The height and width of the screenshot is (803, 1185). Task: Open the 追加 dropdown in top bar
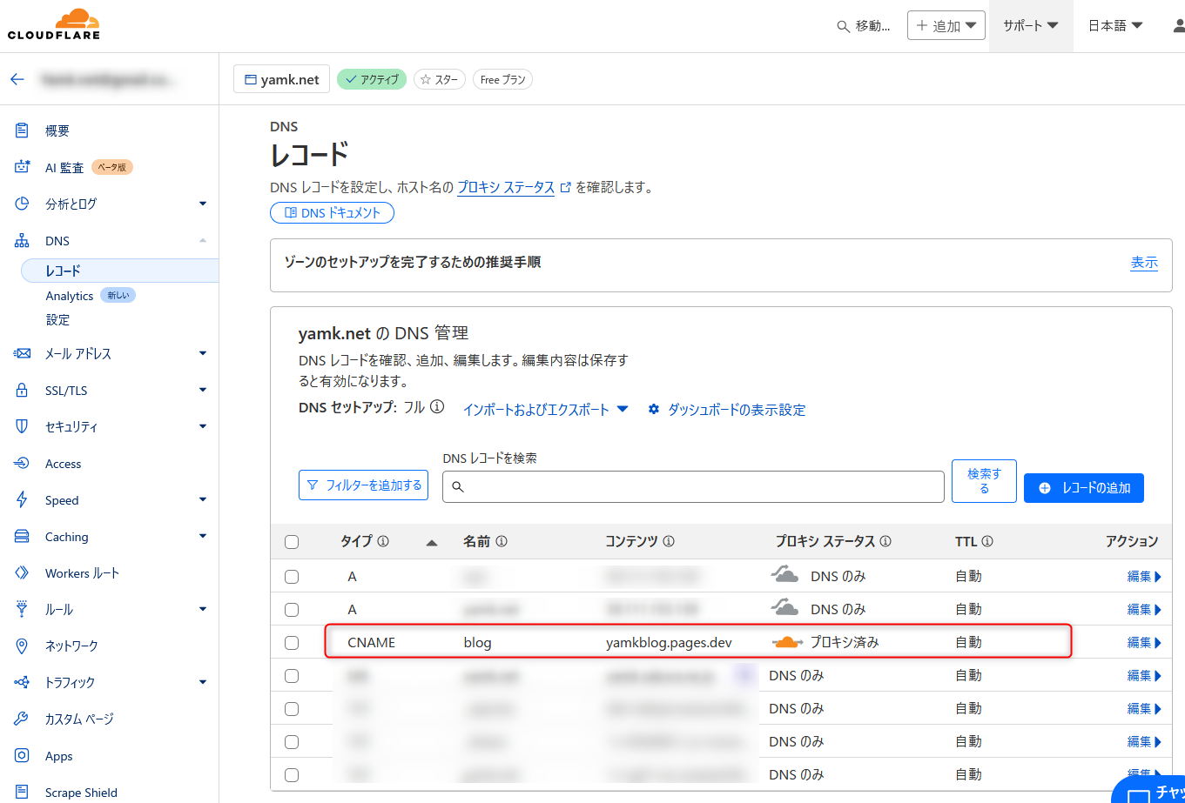[946, 25]
